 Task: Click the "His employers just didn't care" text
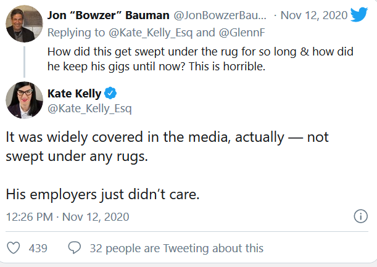point(102,194)
